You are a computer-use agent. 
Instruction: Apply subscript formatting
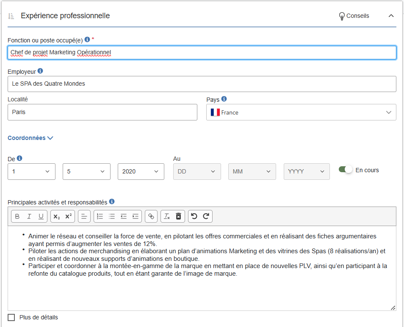[x=57, y=216]
